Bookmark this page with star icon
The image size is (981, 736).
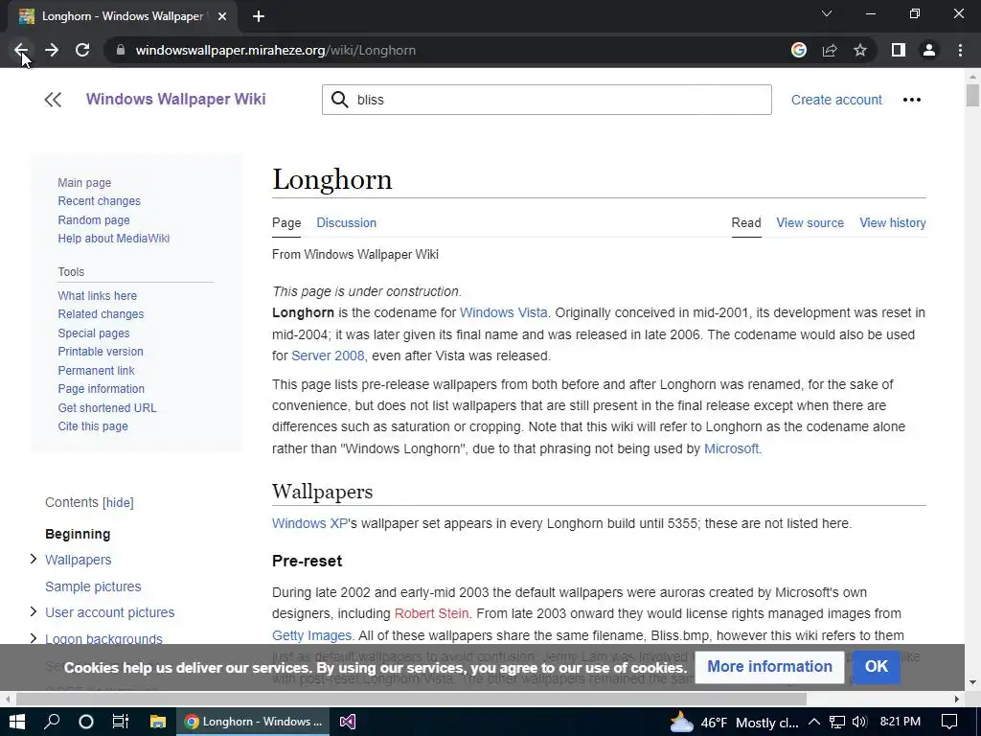(x=860, y=50)
